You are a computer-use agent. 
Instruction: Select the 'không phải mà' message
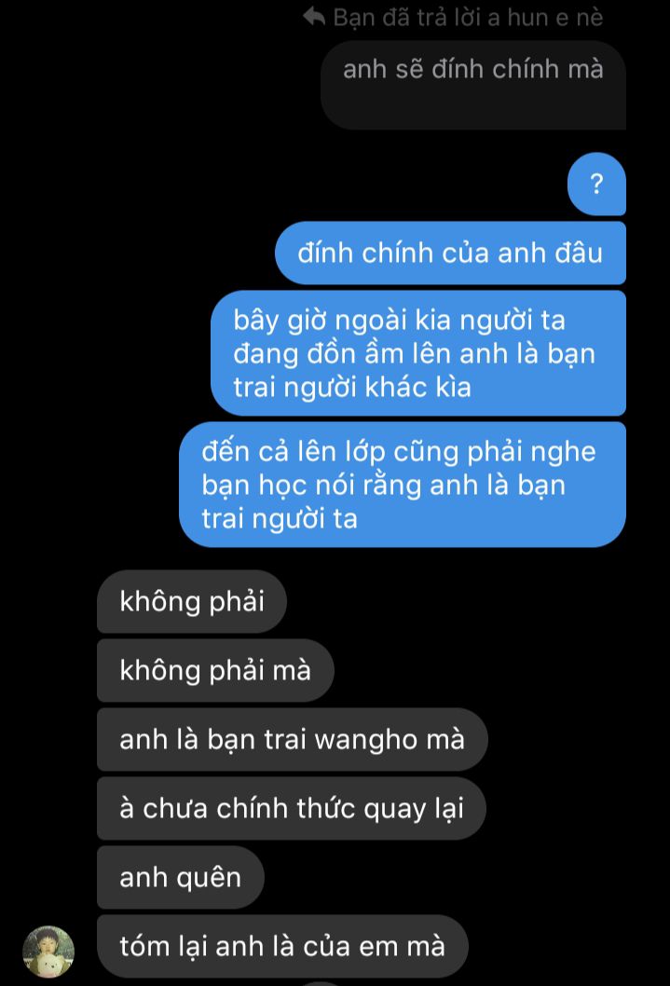215,670
